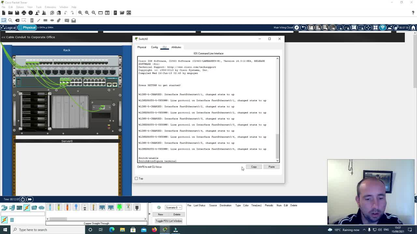This screenshot has height=234, width=417.
Task: Click the Open file folder icon
Action: click(x=10, y=13)
